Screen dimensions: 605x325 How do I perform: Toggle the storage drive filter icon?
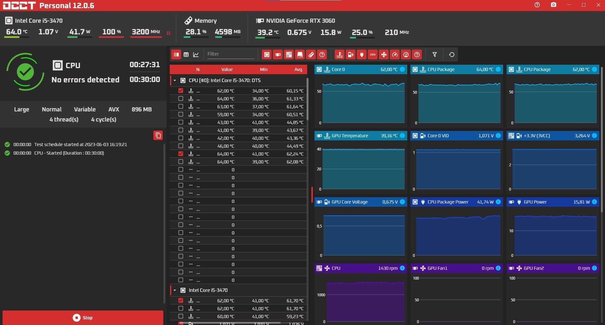[x=300, y=55]
